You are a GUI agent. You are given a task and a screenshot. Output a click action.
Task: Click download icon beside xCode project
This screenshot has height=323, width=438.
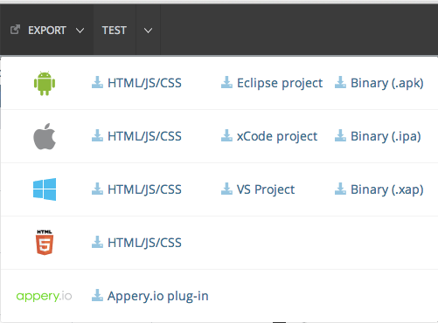point(226,135)
